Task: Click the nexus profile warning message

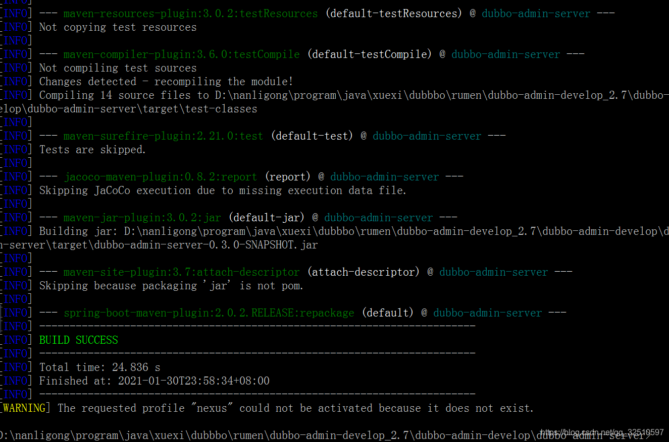Action: [295, 408]
